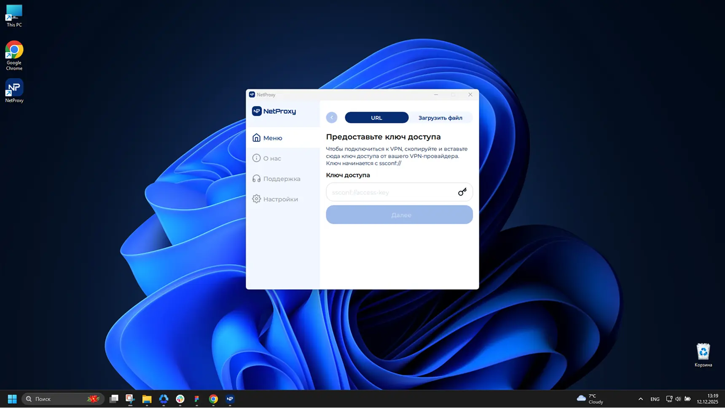Click the ENG language indicator
The height and width of the screenshot is (408, 725).
(x=655, y=399)
